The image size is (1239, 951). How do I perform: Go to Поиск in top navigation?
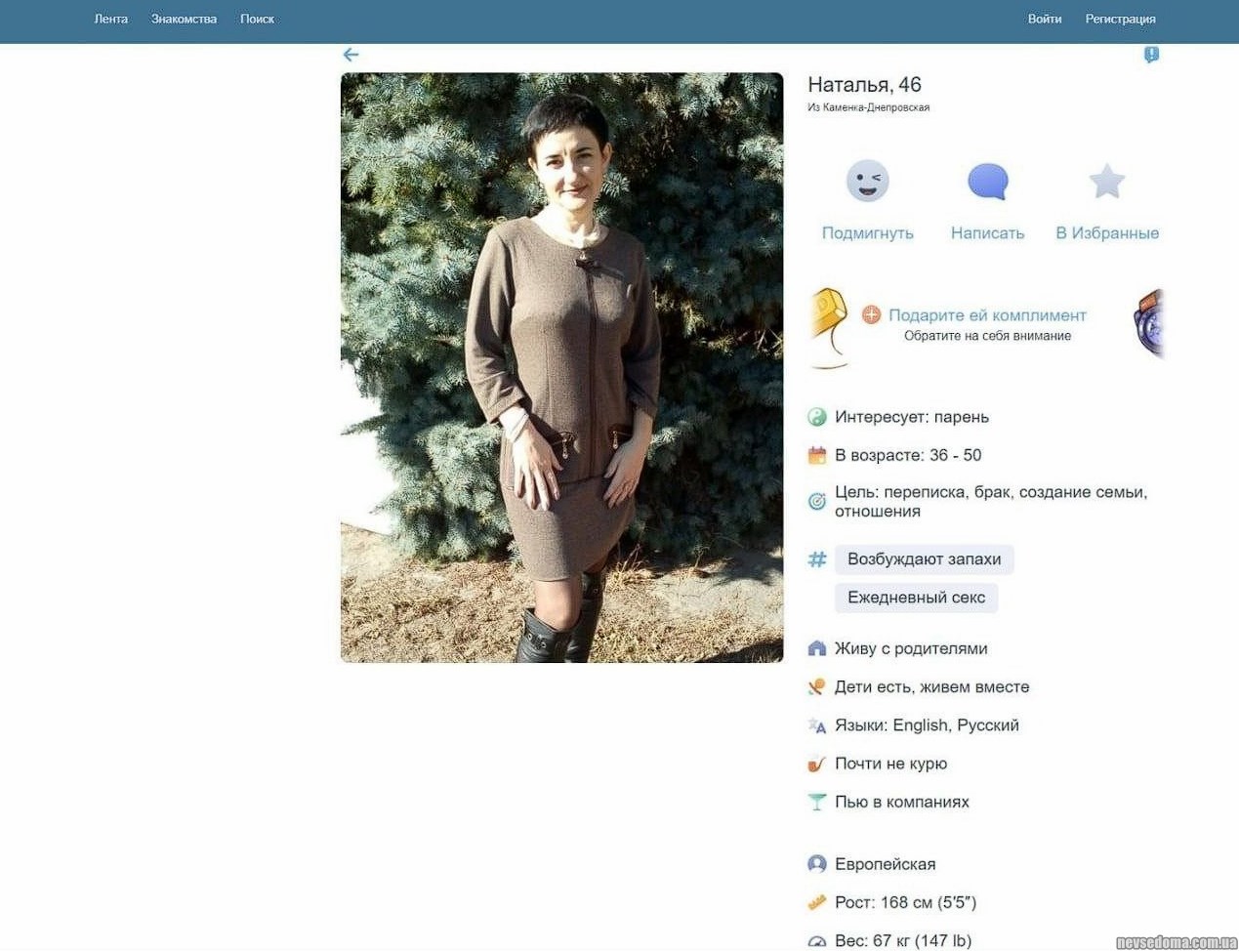coord(257,20)
